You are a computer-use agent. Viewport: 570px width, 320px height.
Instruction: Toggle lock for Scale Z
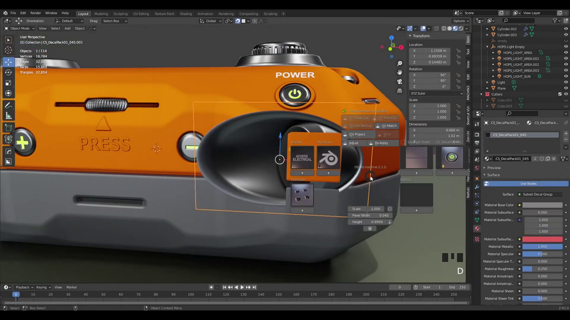pyautogui.click(x=458, y=117)
